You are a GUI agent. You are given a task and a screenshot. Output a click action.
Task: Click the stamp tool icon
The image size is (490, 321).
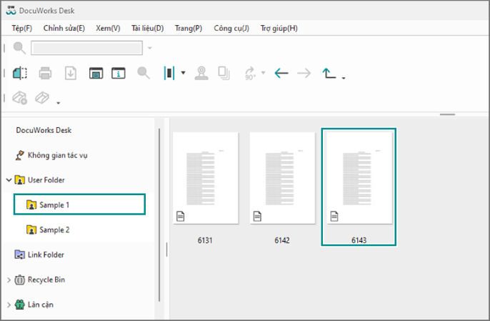[x=201, y=73]
